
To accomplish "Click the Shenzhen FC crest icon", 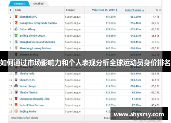I will [16, 80].
